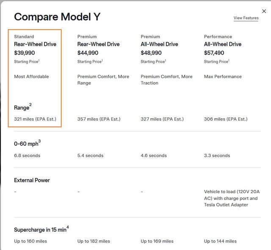Choose the Premium Rear-Wheel Drive trim heading

tap(98, 44)
